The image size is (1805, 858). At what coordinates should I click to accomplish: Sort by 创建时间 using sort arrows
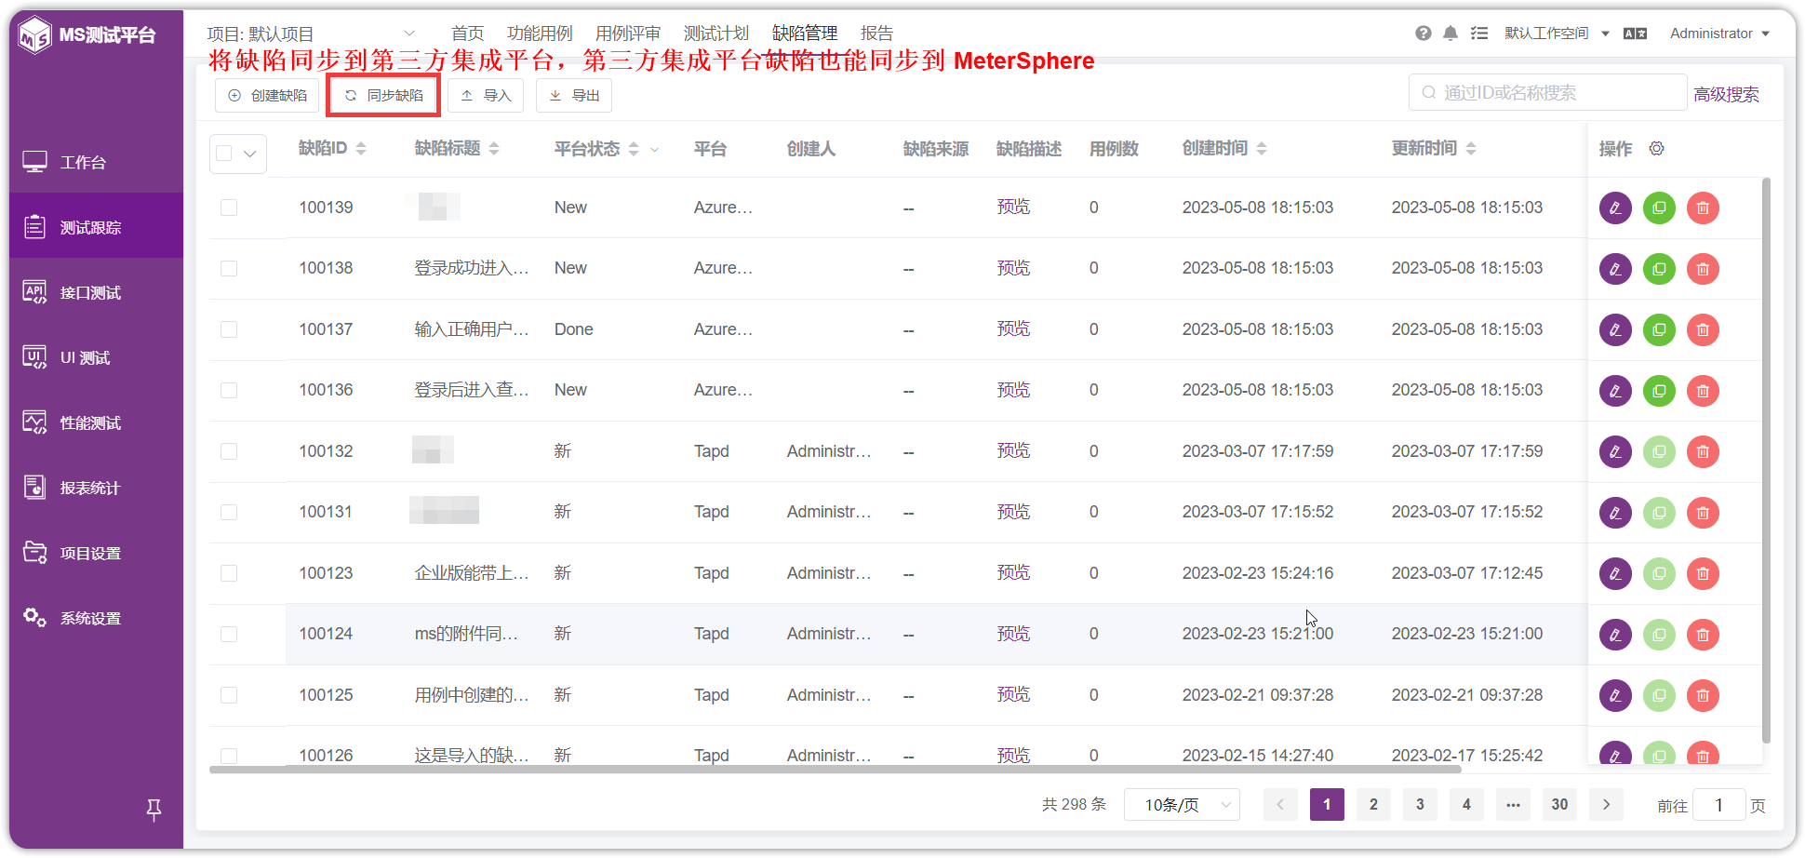tap(1262, 149)
